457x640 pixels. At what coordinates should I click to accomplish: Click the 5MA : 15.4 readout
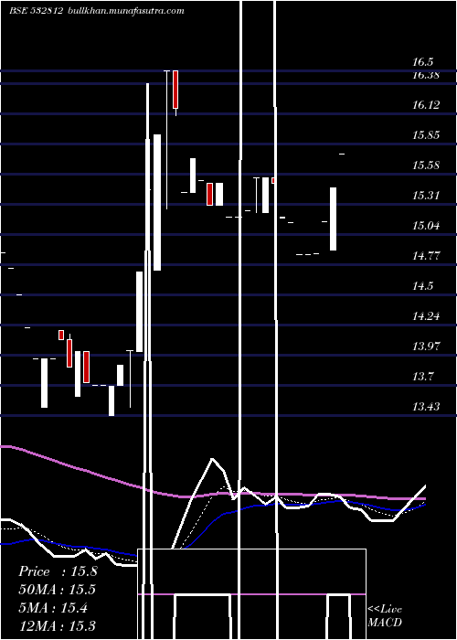point(53,608)
